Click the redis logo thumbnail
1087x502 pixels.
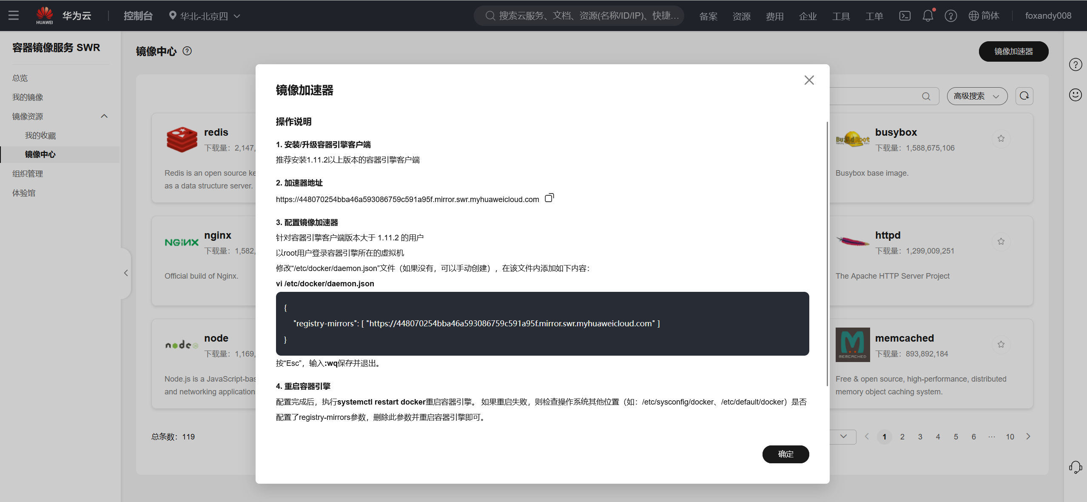pyautogui.click(x=182, y=140)
